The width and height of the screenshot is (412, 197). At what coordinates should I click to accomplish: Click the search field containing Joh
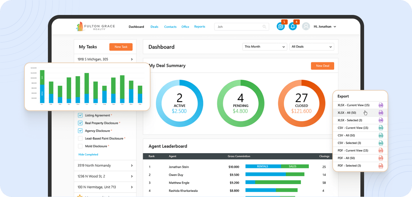(242, 27)
